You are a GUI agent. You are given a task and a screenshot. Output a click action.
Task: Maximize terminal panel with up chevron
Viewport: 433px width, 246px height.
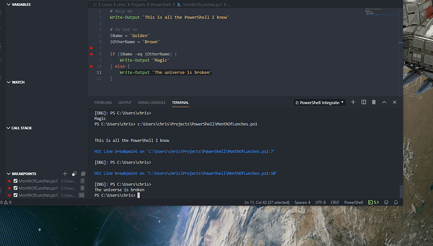pyautogui.click(x=384, y=102)
